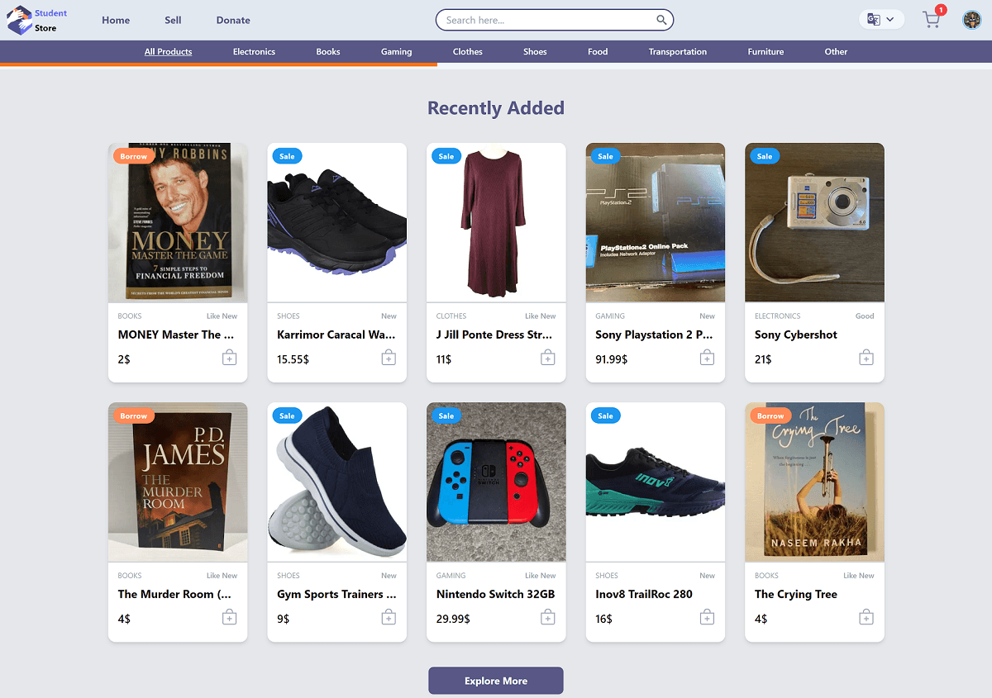Click the Inov8 TrailRoc 280 title
Viewport: 992px width, 698px height.
coord(644,594)
